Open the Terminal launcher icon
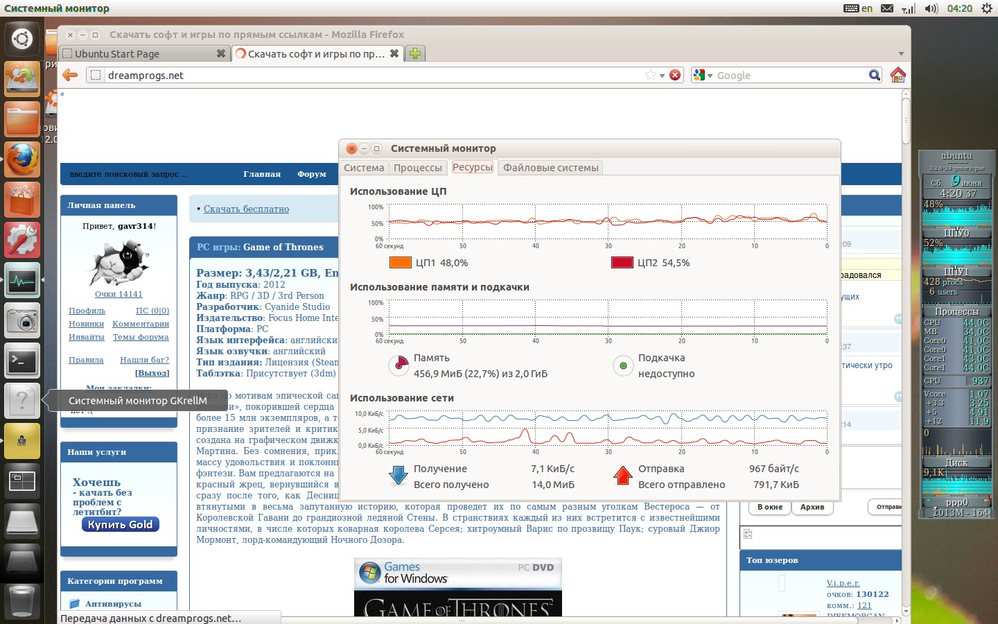Viewport: 998px width, 624px height. pos(21,361)
